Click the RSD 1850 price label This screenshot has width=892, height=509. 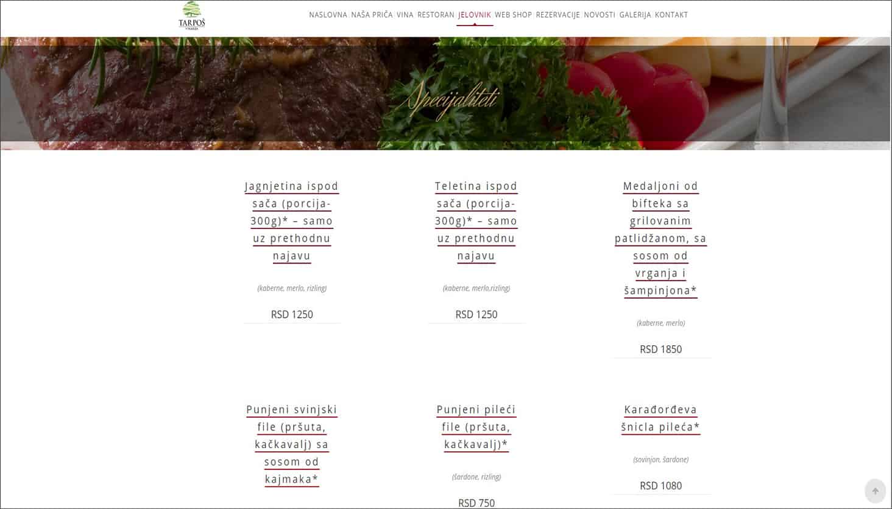[660, 349]
